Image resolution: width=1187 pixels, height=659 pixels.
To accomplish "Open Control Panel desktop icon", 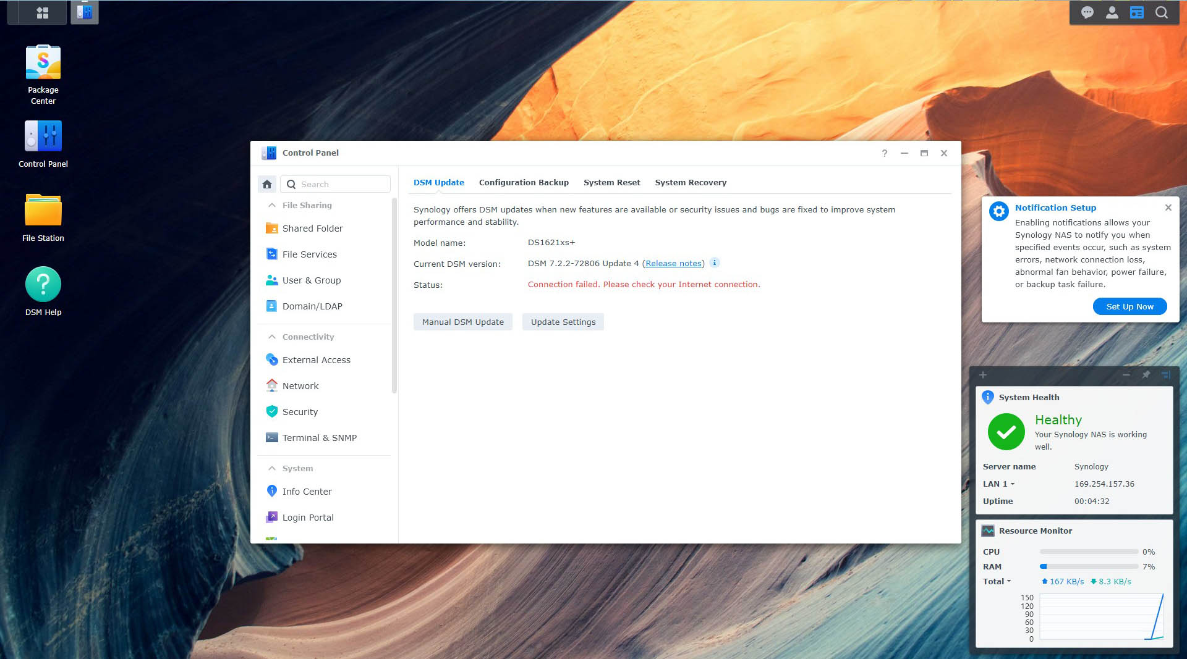I will tap(43, 144).
